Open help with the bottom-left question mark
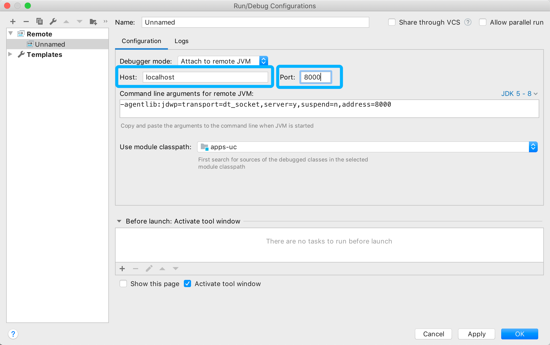Image resolution: width=550 pixels, height=345 pixels. pos(13,334)
